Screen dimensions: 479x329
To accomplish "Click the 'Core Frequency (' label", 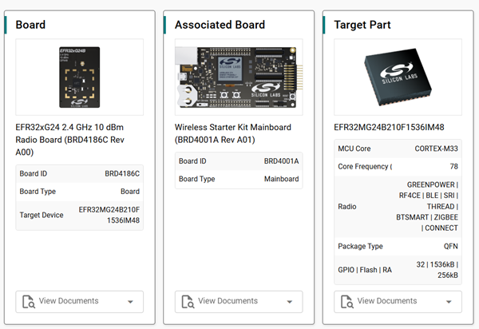I will tap(365, 166).
